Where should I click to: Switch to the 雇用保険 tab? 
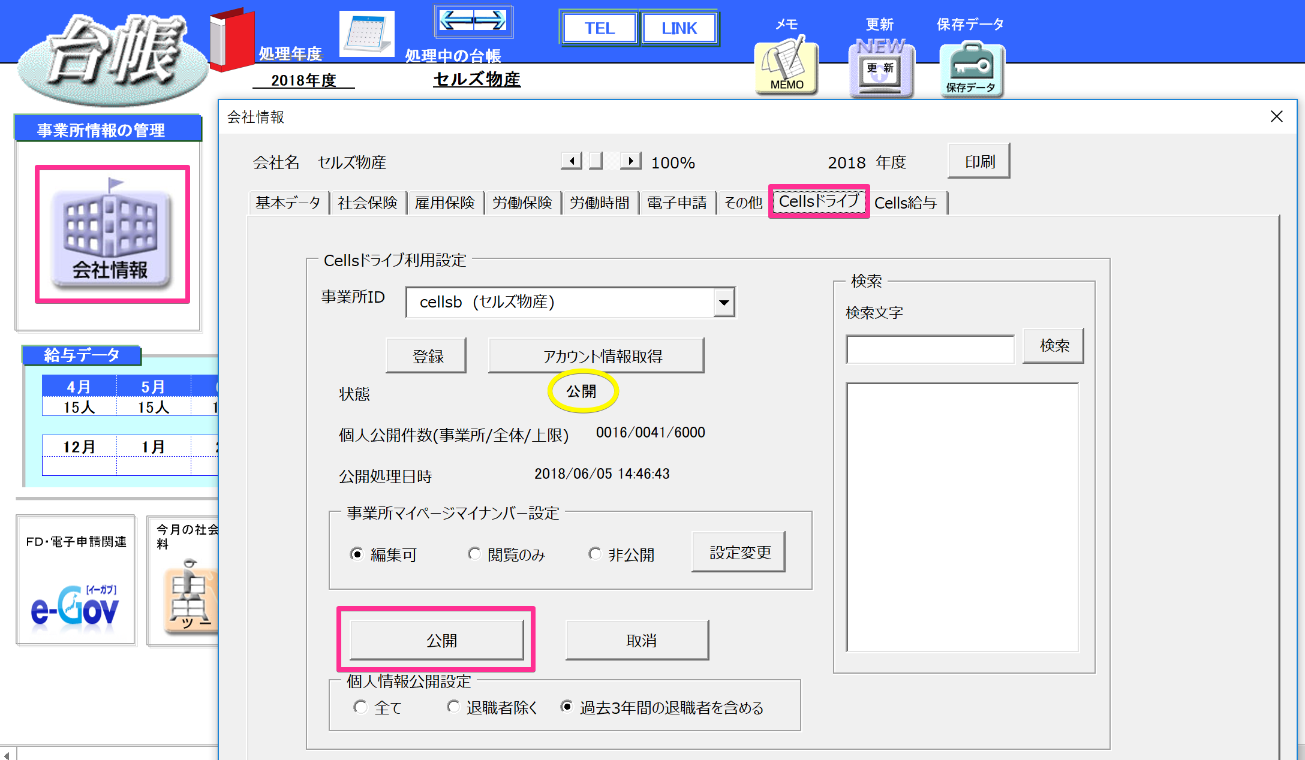pyautogui.click(x=445, y=203)
